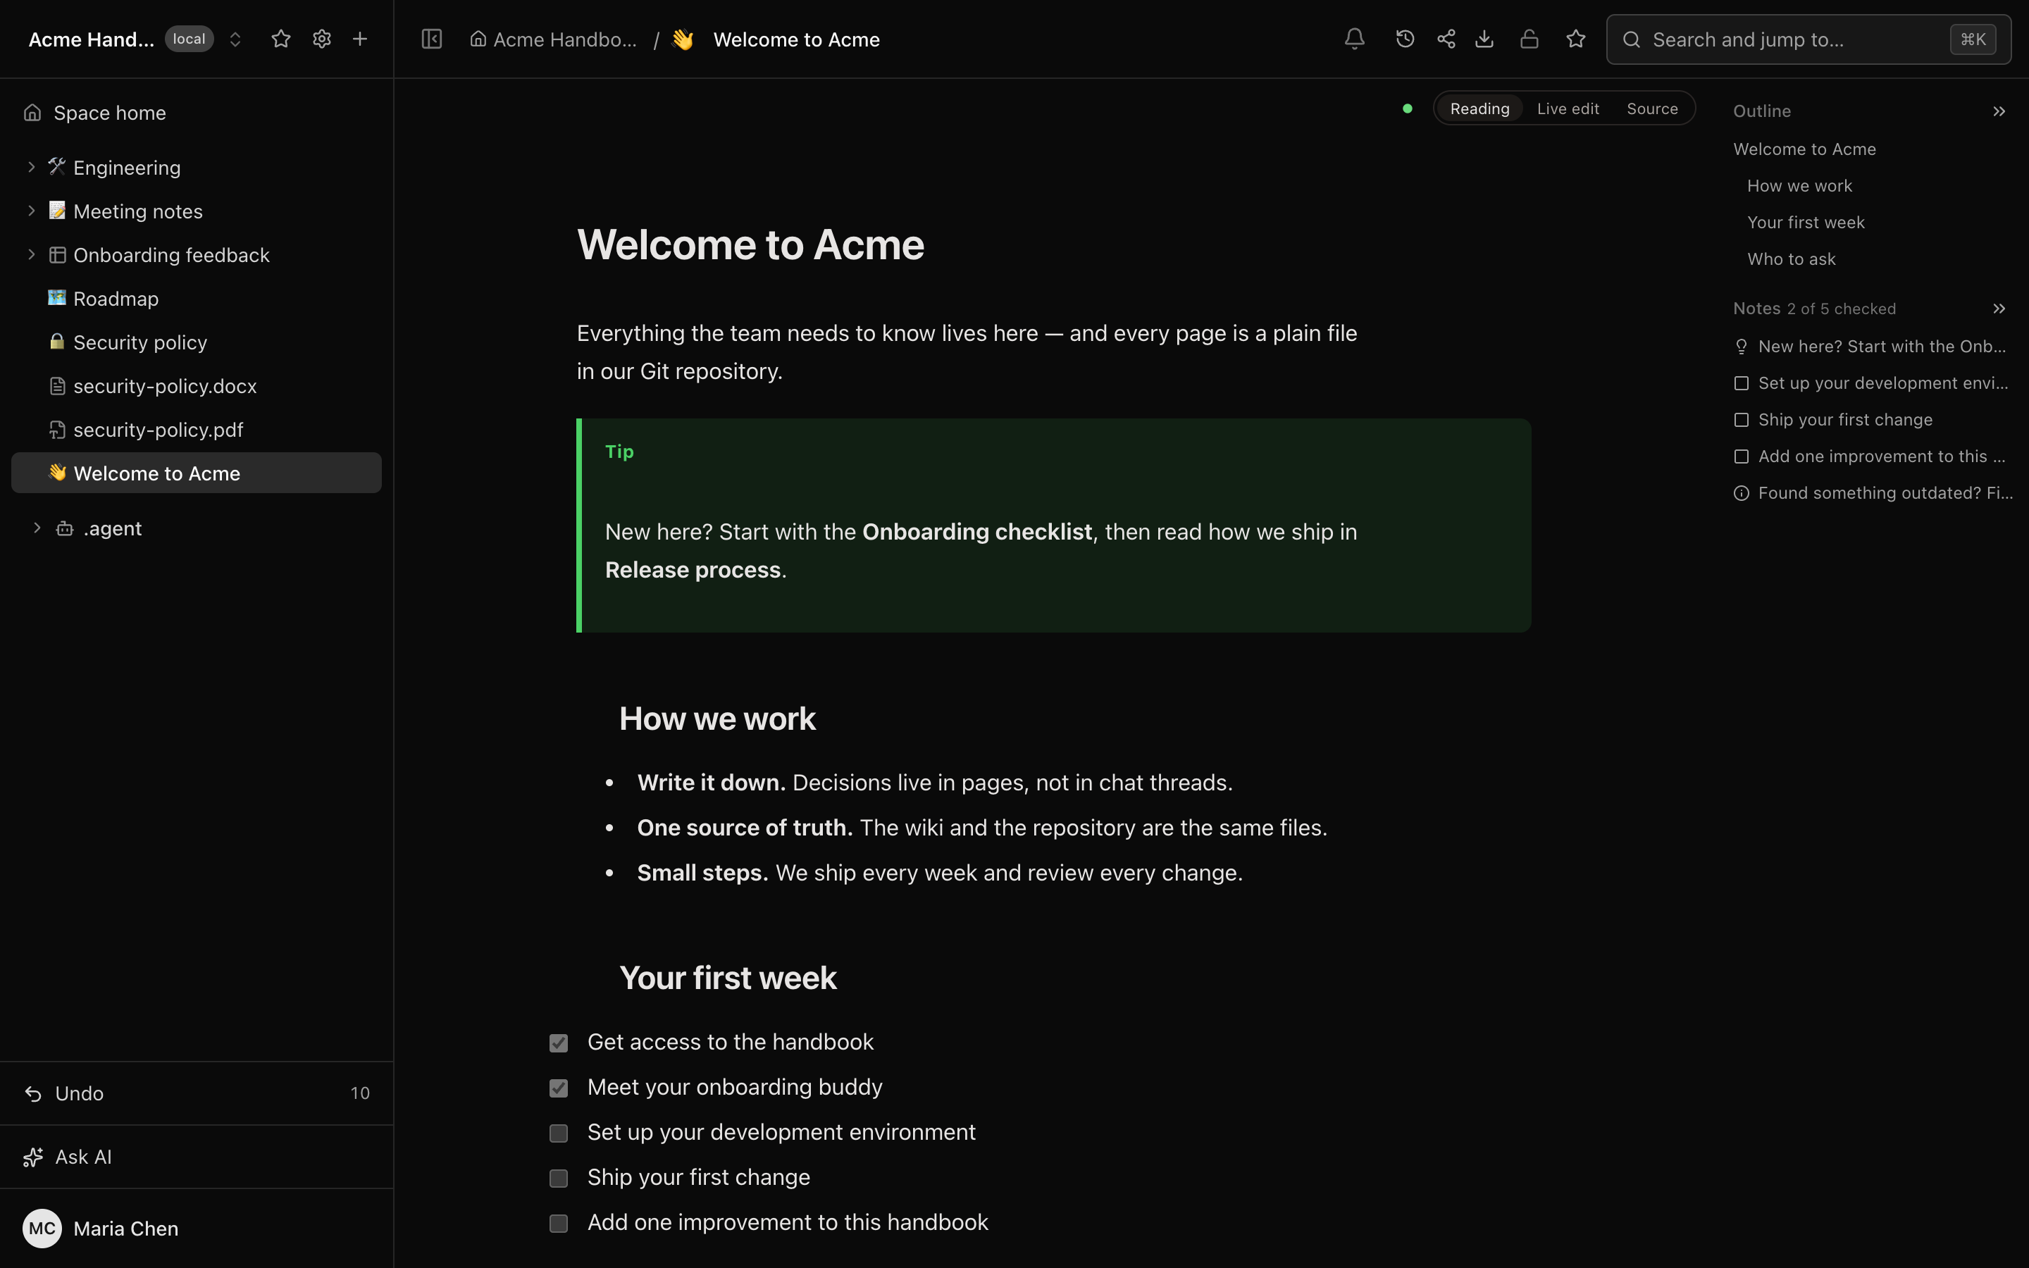This screenshot has height=1268, width=2029.
Task: Open the space switcher up-down chevrons
Action: click(x=235, y=39)
